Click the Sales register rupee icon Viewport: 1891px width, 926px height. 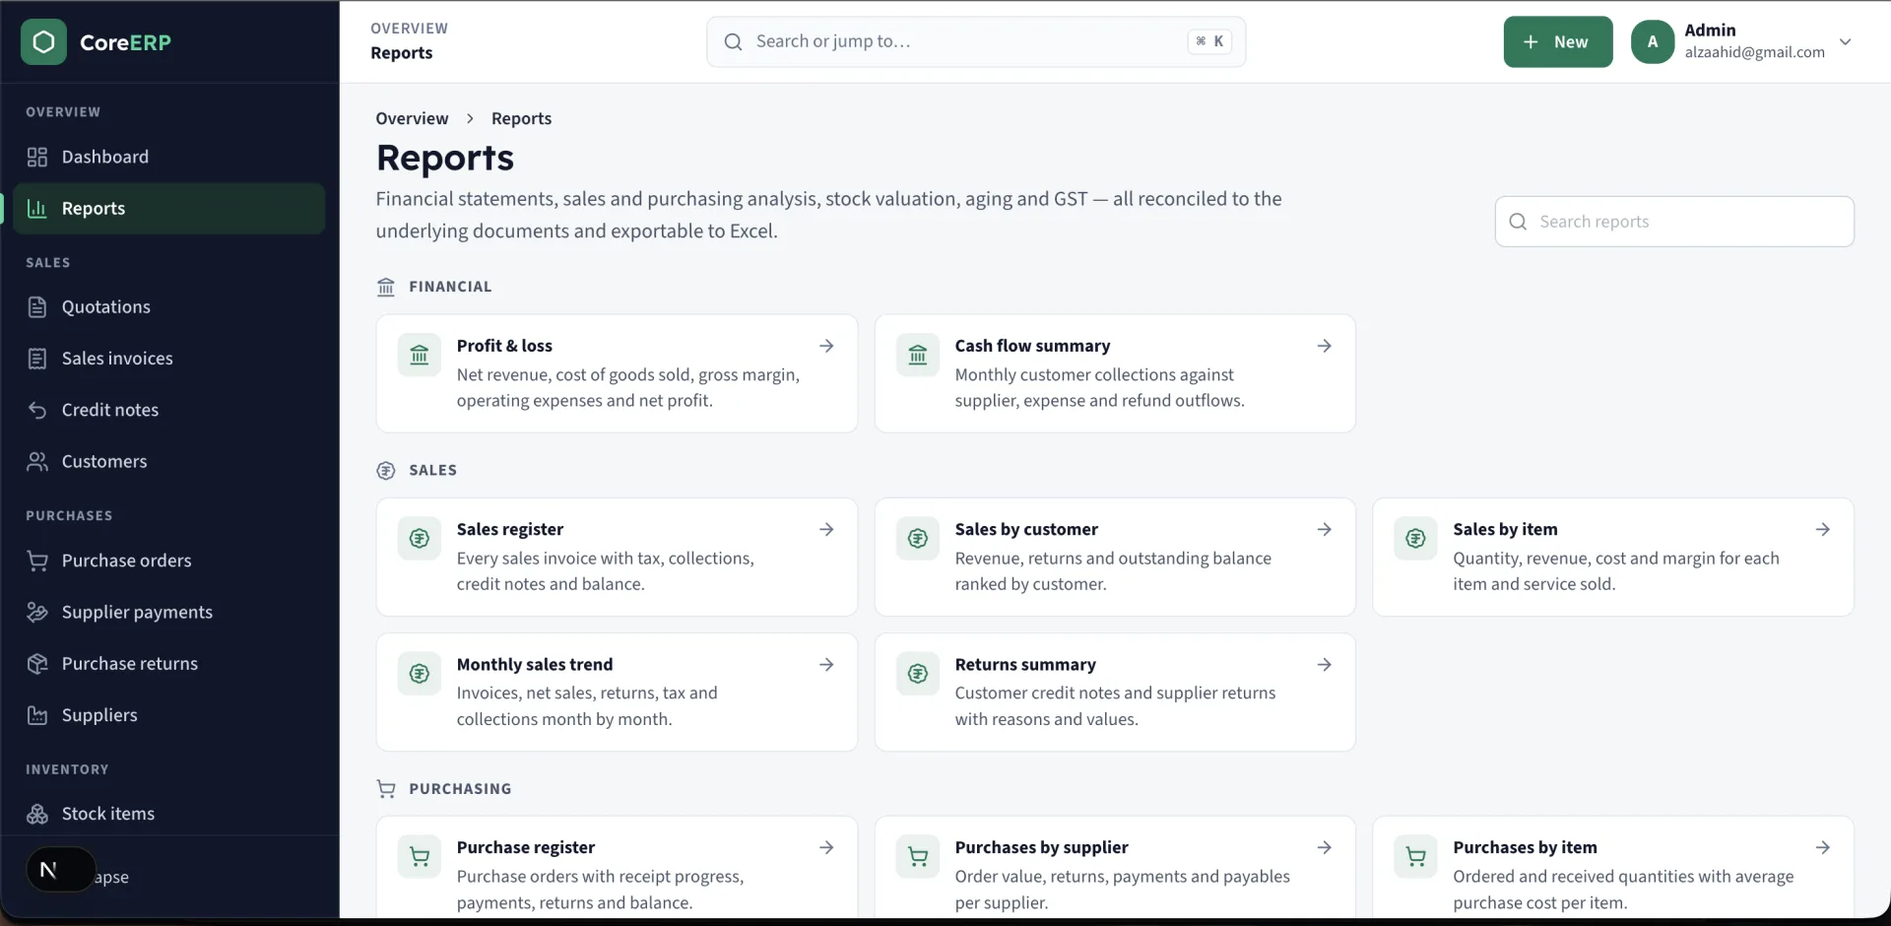click(x=420, y=539)
